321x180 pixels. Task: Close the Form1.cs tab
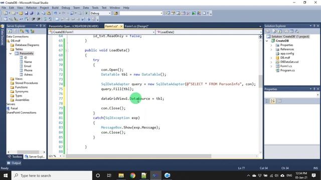pyautogui.click(x=121, y=26)
